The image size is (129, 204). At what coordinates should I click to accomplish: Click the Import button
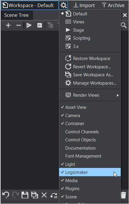(x=84, y=5)
